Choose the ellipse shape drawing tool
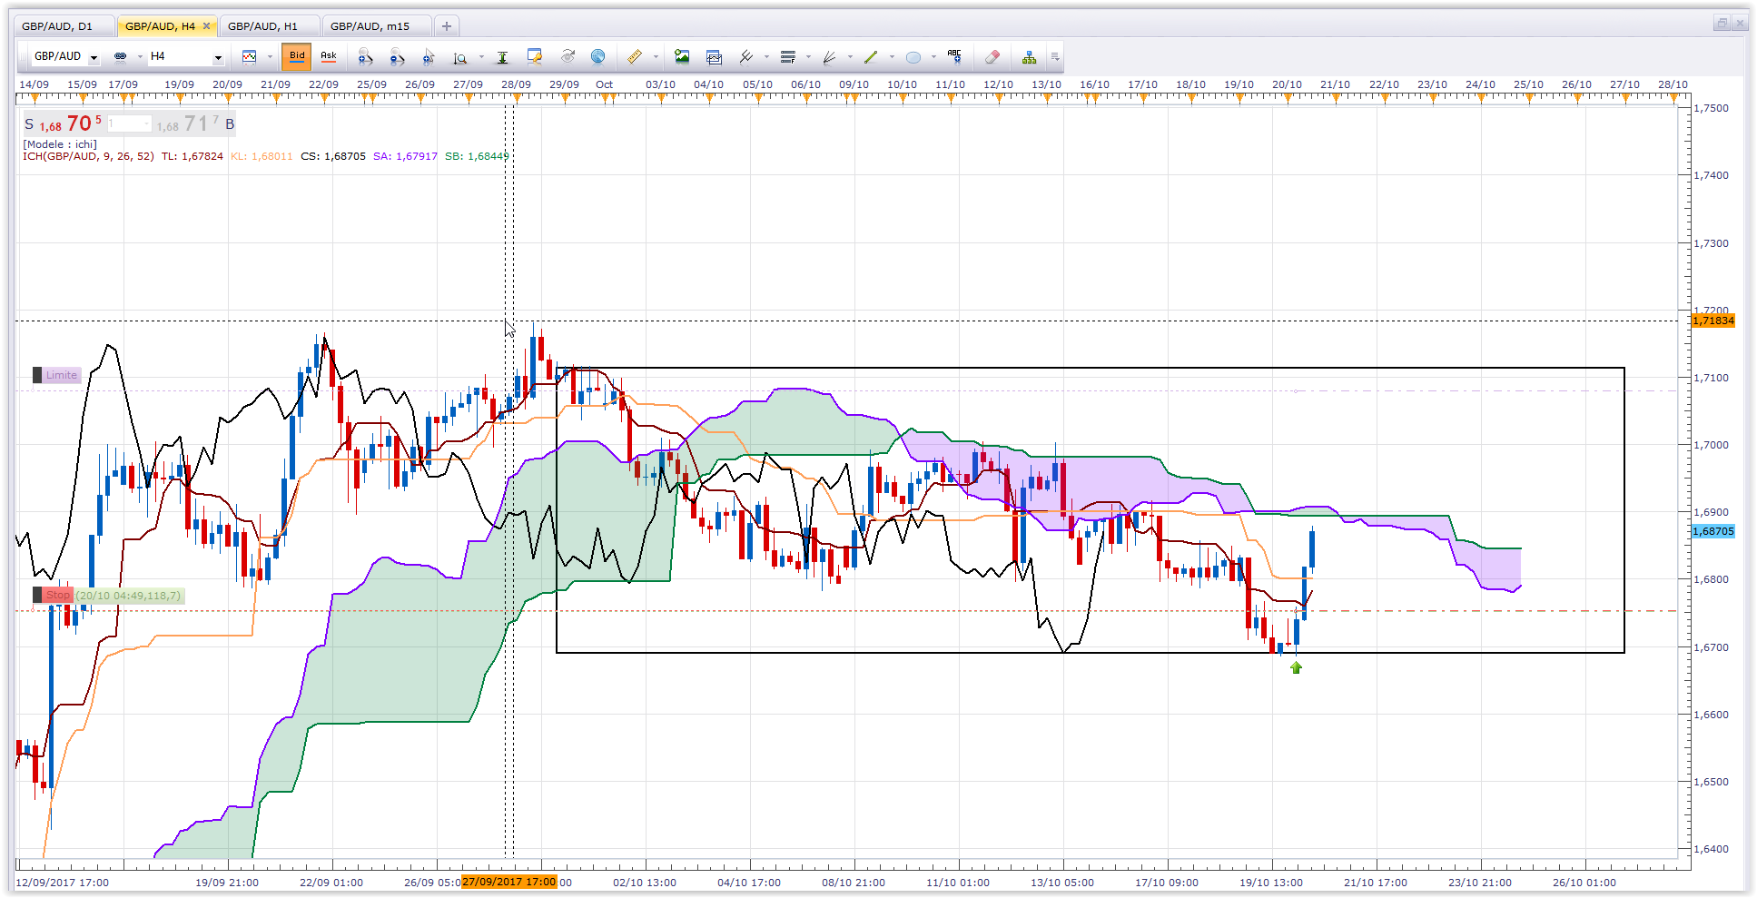This screenshot has width=1757, height=898. coord(913,57)
